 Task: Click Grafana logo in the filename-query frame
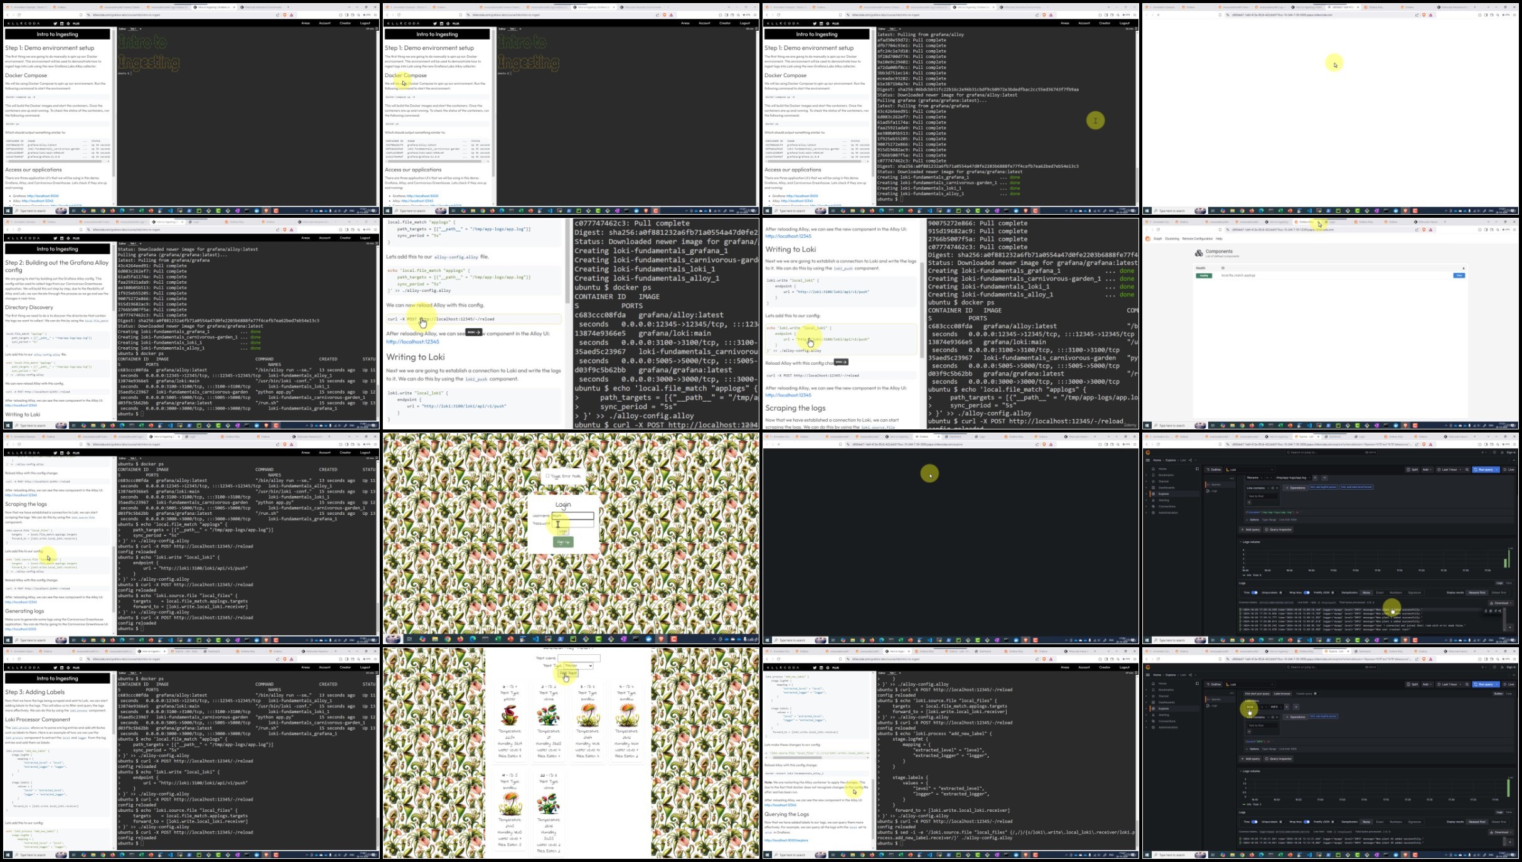point(1148,452)
